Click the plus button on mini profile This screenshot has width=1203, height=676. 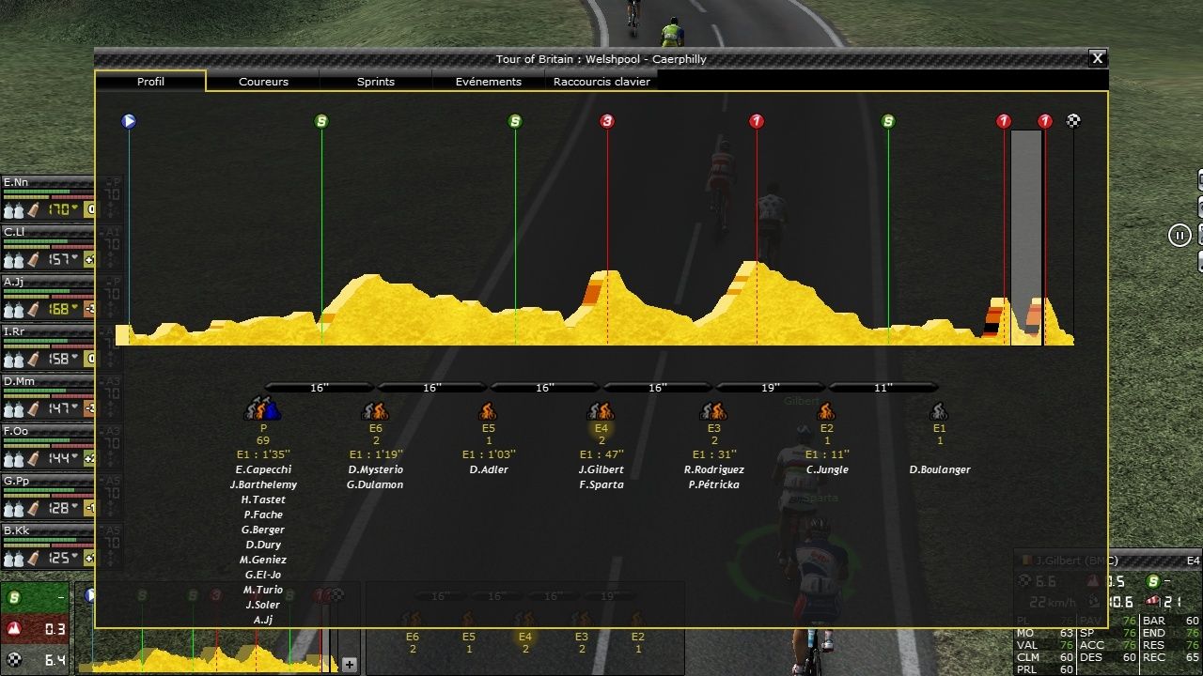point(350,665)
